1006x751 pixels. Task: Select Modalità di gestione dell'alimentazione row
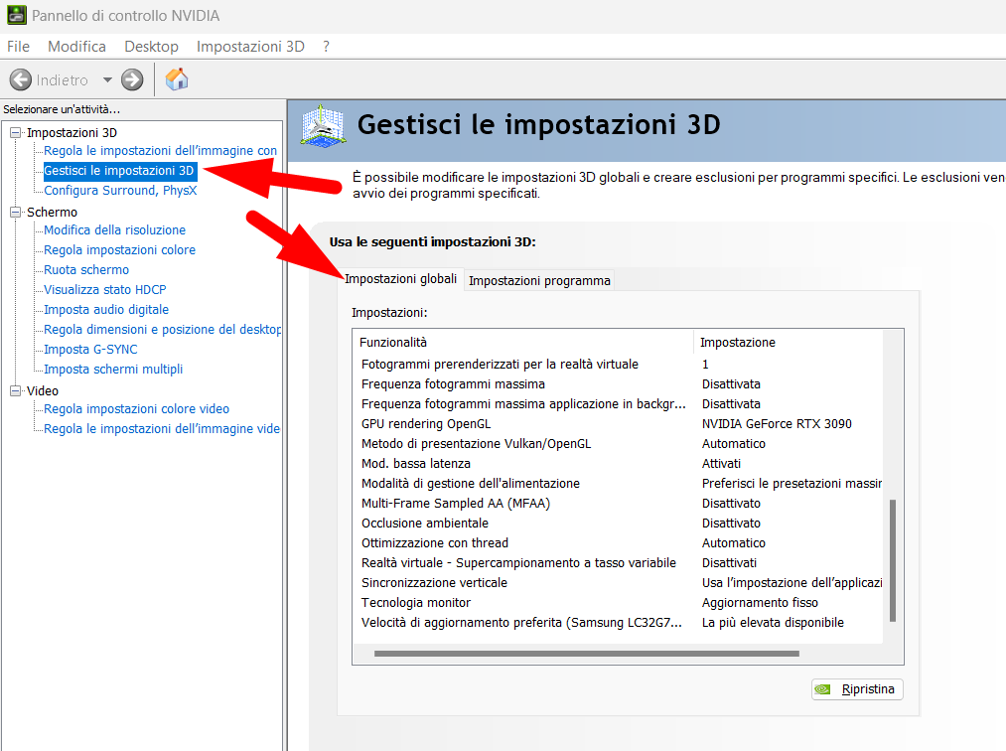tap(618, 484)
